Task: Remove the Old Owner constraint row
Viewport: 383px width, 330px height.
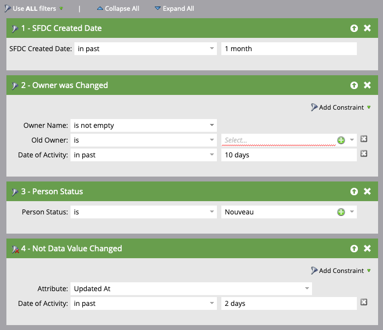Action: pos(364,139)
